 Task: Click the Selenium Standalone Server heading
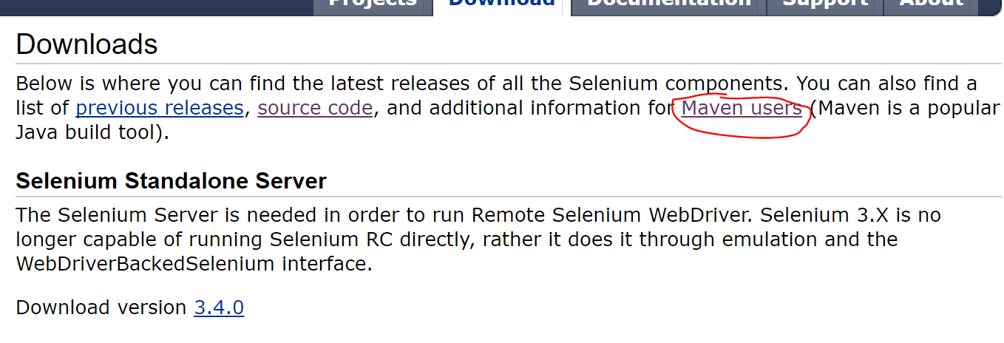click(x=171, y=181)
